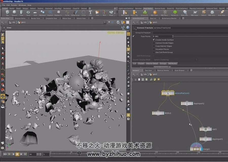Click the Debris shelf tool

(x=204, y=13)
